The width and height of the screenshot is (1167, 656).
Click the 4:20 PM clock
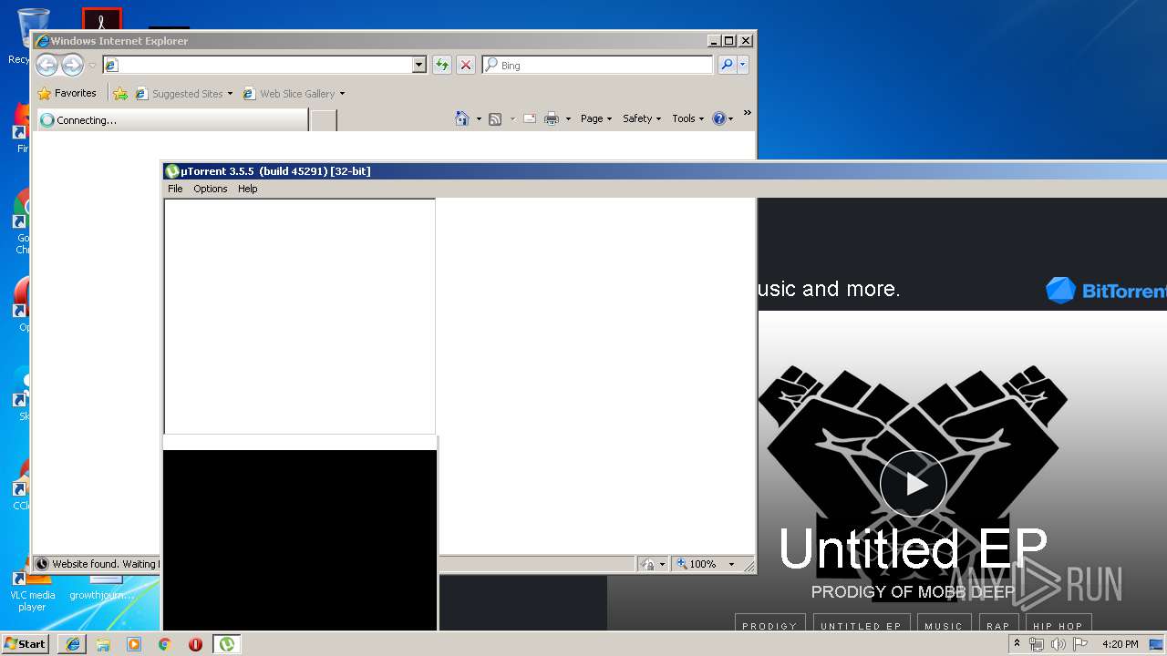click(x=1120, y=644)
